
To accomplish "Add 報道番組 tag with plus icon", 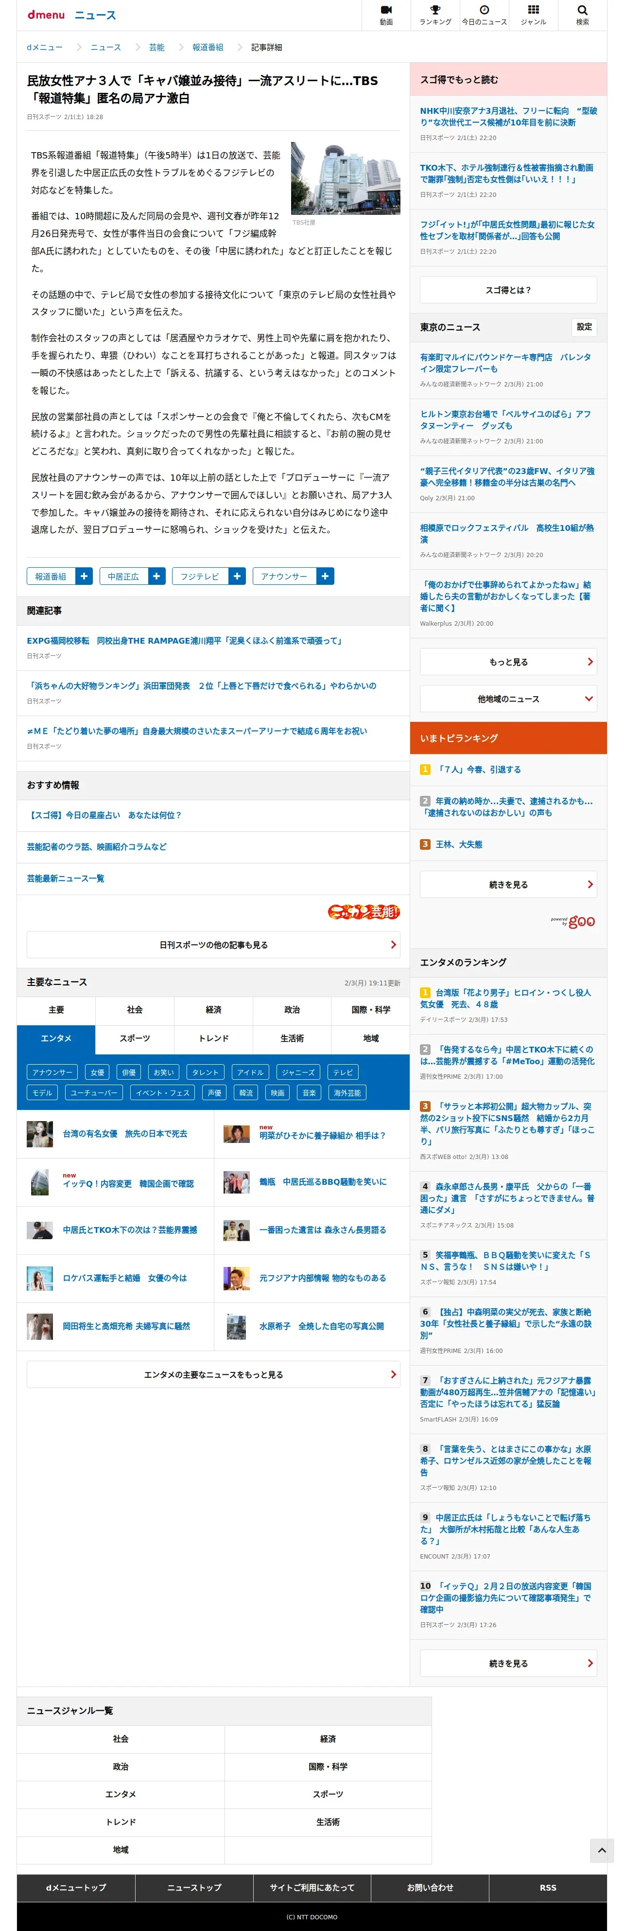I will tap(84, 576).
